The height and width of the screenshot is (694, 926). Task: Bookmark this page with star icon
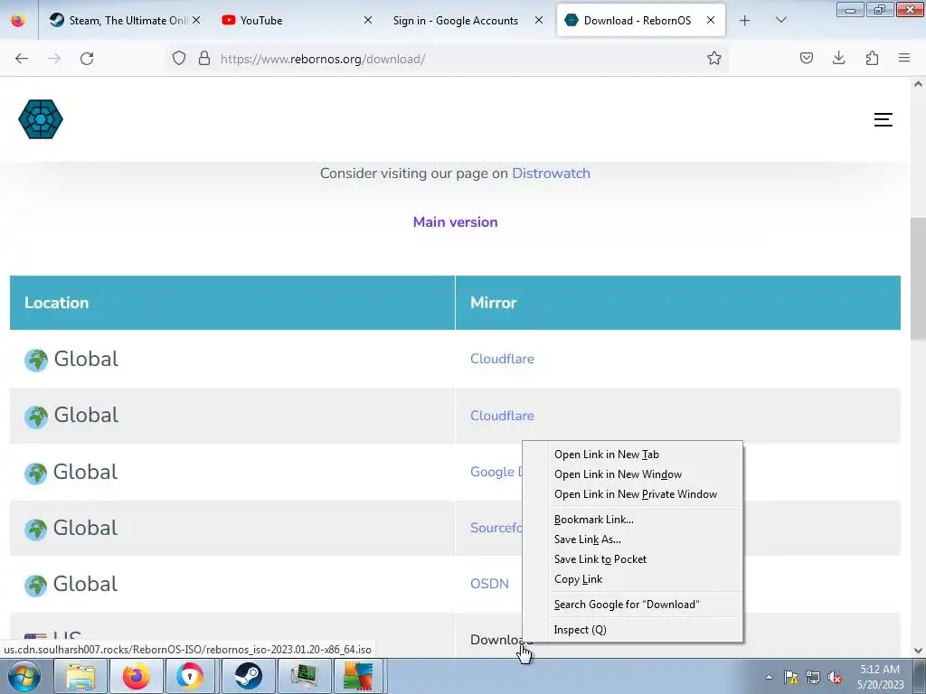point(714,58)
